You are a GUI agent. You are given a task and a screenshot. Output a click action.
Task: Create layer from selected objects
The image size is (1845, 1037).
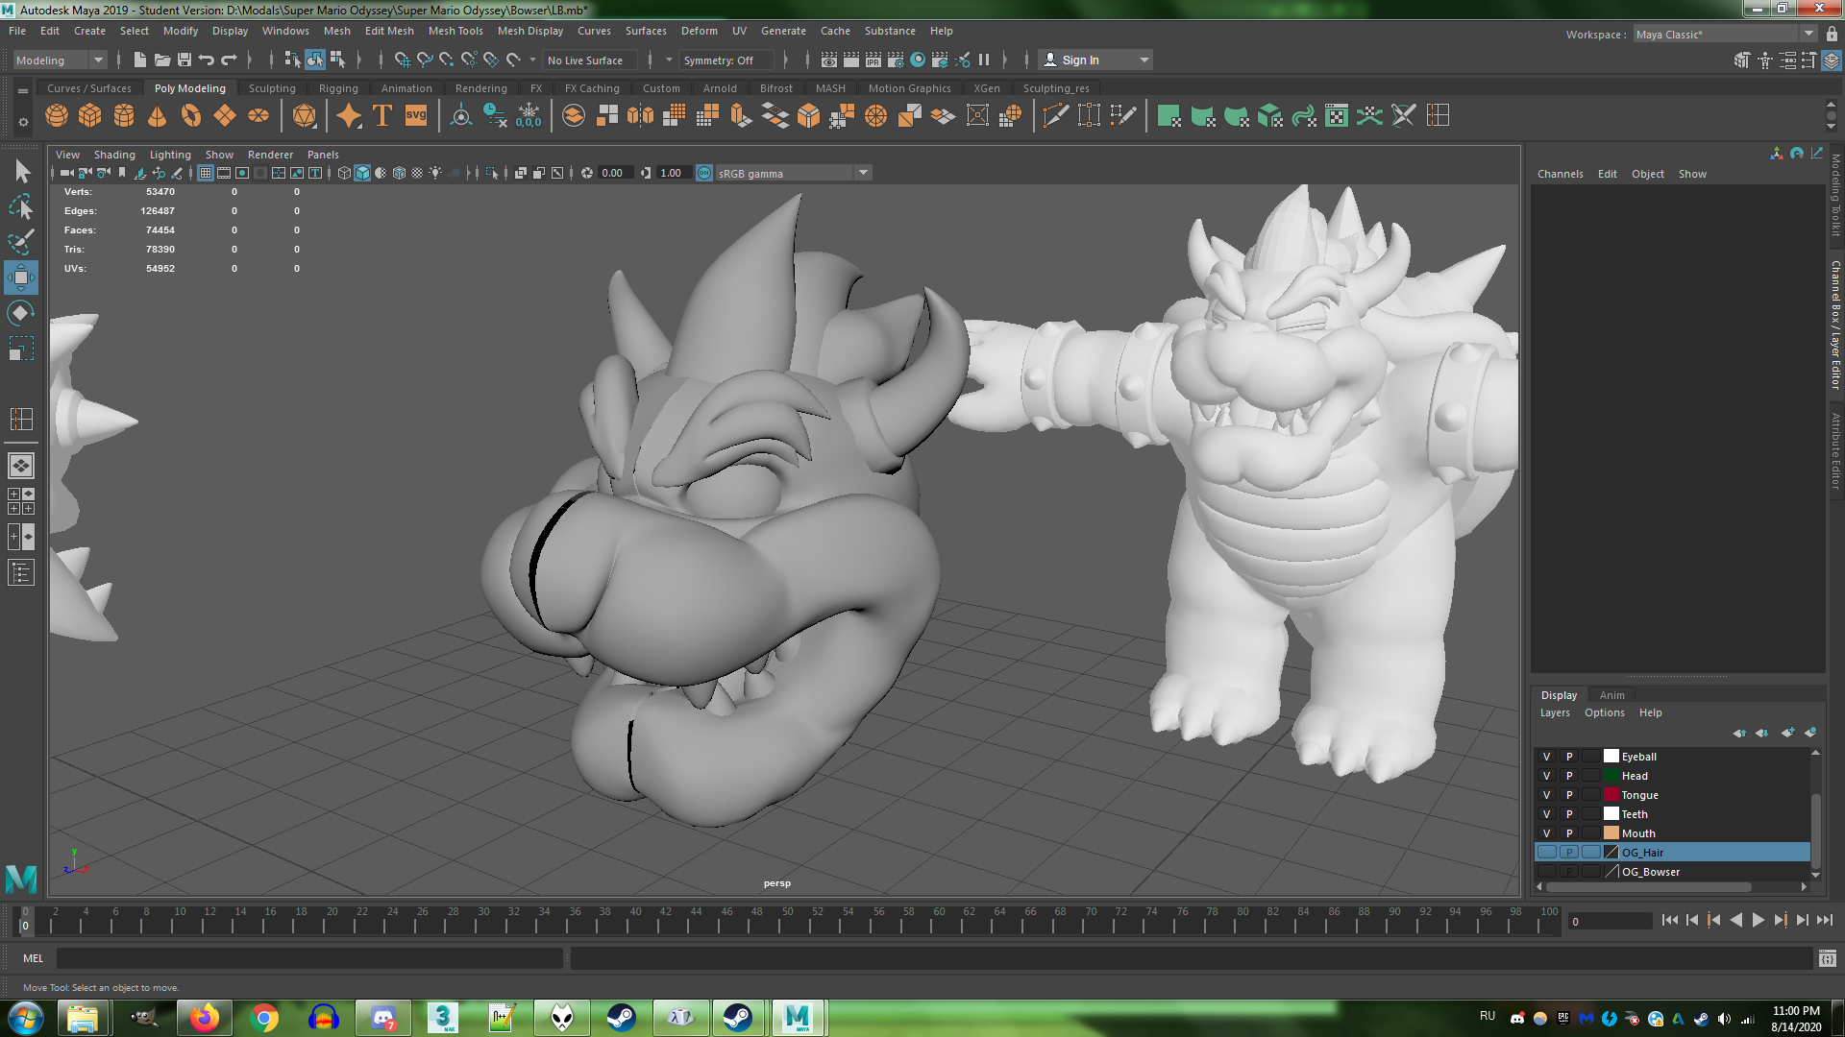click(x=1810, y=733)
